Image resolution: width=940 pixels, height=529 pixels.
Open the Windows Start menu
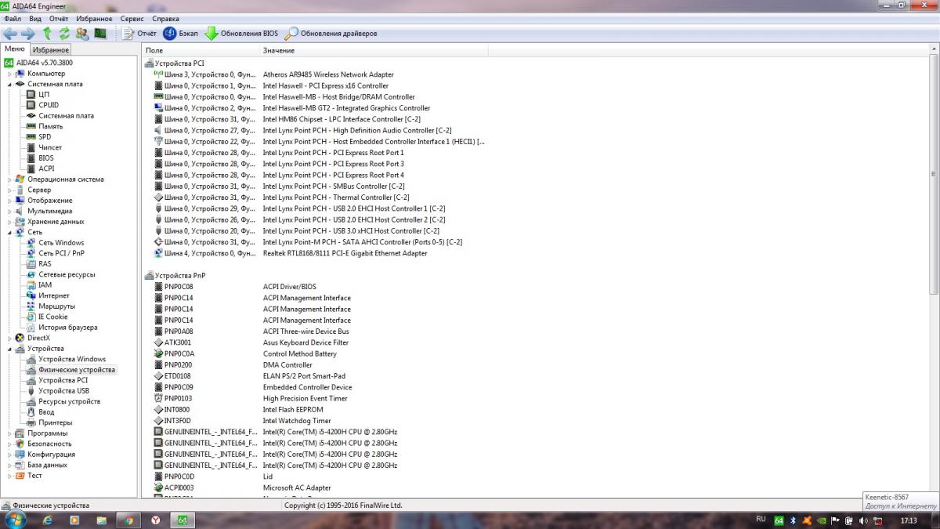(x=14, y=520)
